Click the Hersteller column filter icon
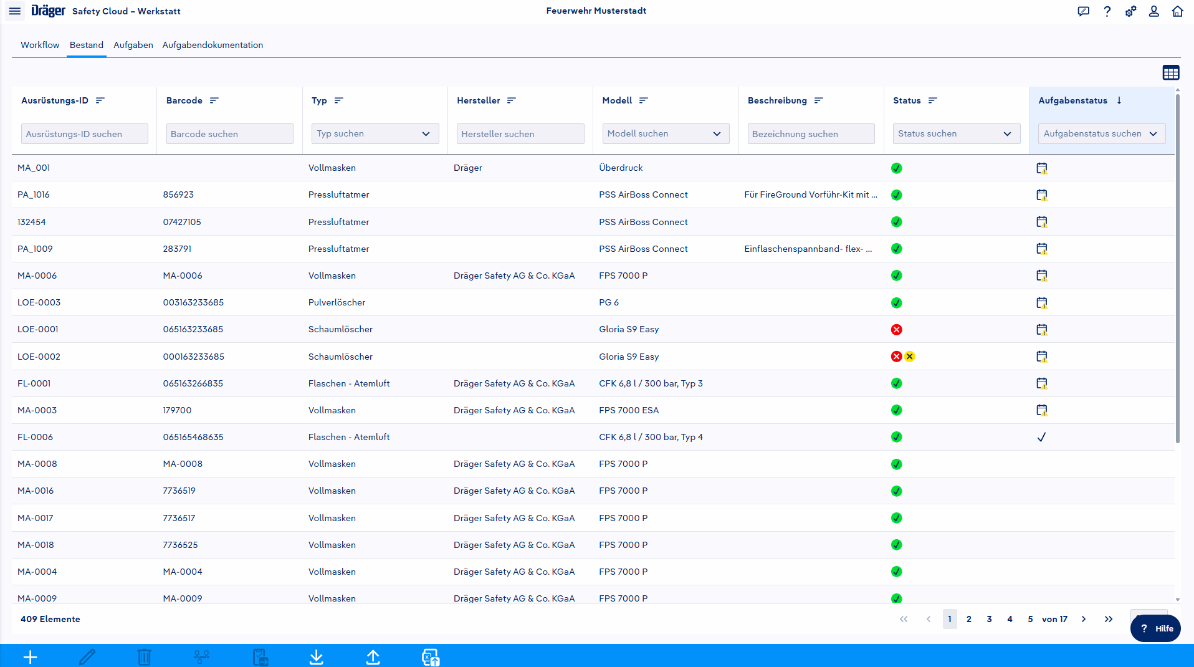The width and height of the screenshot is (1194, 667). tap(512, 100)
